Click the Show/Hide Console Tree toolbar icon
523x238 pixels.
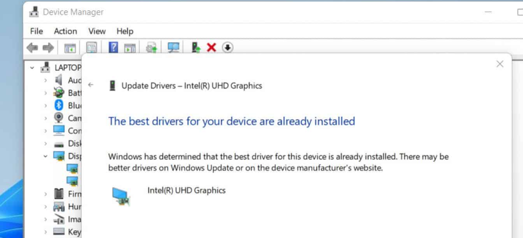(x=70, y=48)
